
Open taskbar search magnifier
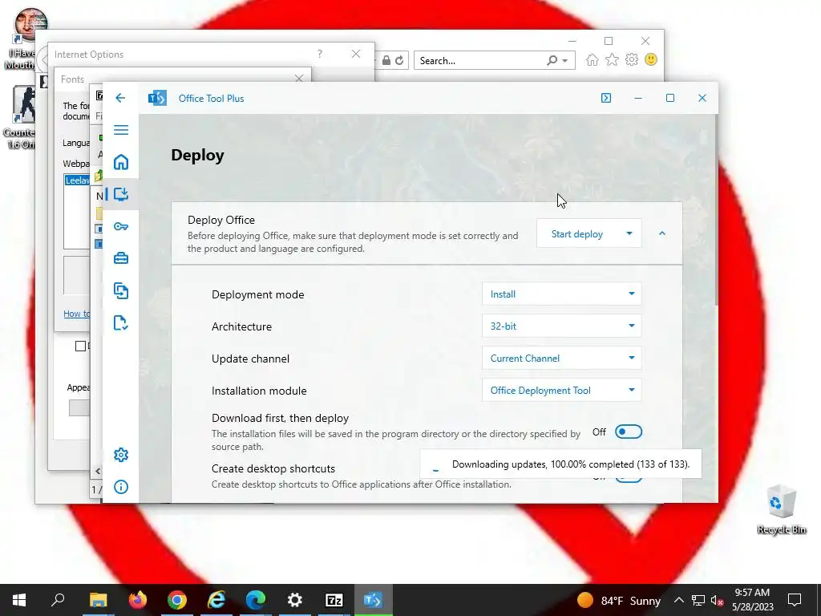[x=58, y=600]
